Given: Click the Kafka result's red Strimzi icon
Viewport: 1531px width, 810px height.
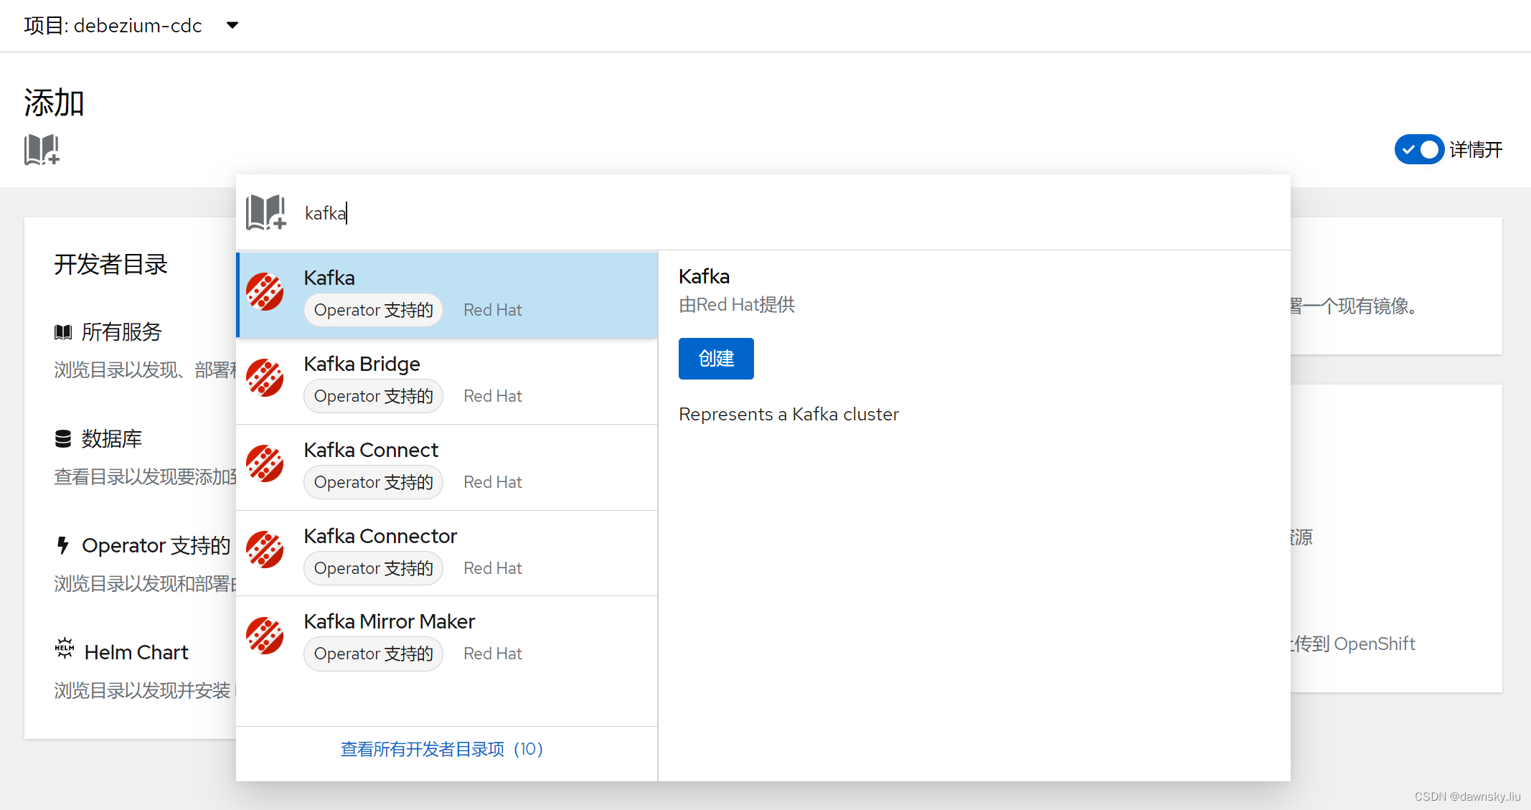Looking at the screenshot, I should [x=265, y=292].
